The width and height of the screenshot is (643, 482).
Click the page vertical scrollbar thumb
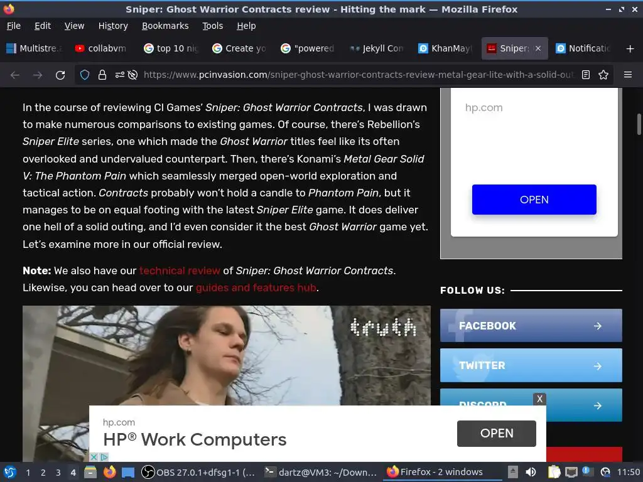point(639,124)
